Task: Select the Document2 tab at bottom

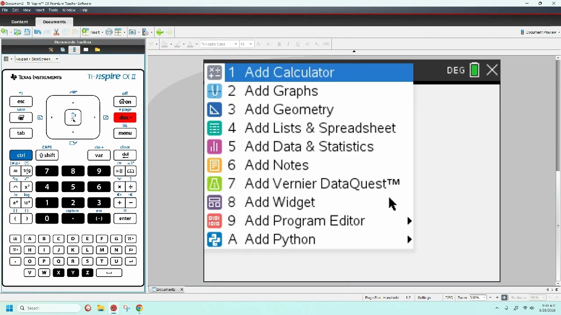Action: pos(166,290)
